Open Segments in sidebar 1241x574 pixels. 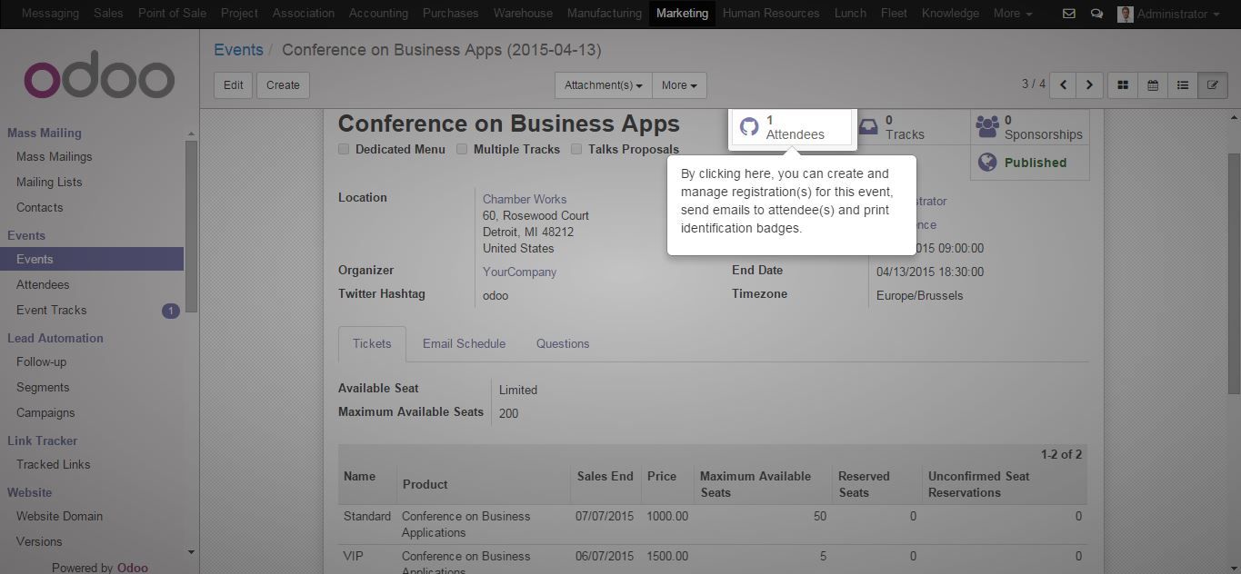click(43, 388)
